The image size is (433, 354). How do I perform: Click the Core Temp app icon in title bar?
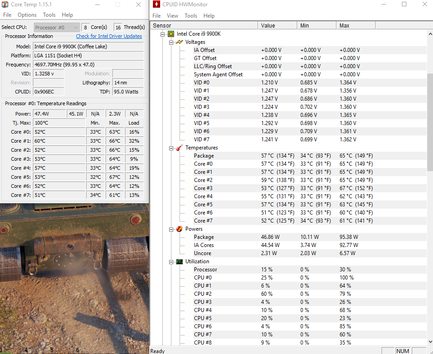5,5
